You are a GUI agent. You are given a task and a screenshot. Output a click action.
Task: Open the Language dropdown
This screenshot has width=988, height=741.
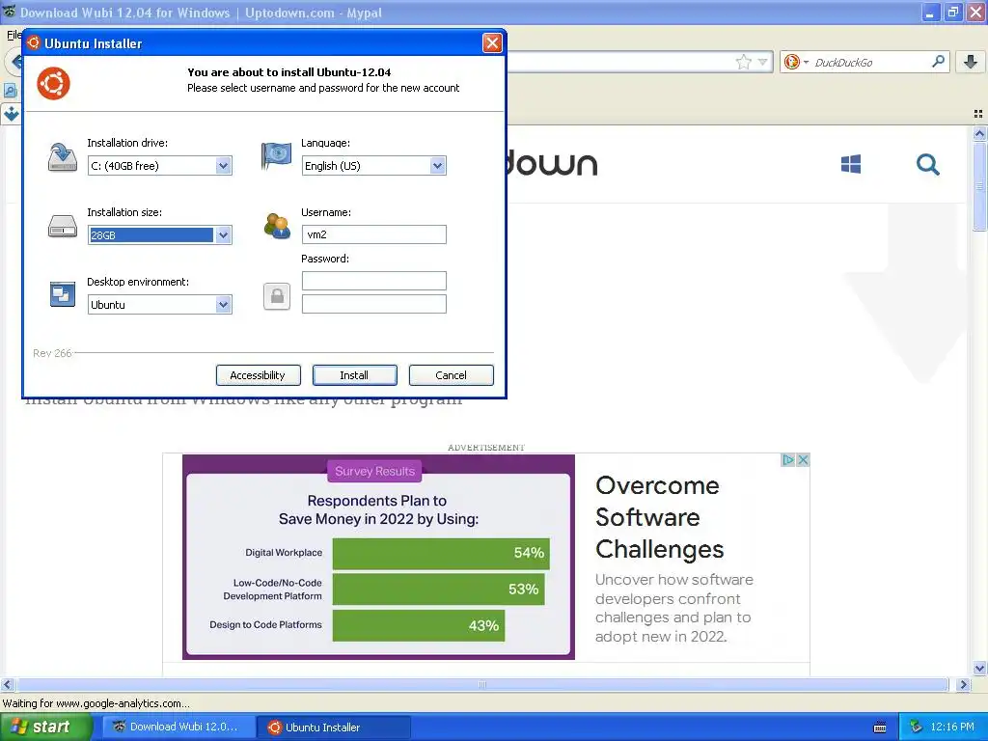coord(437,166)
